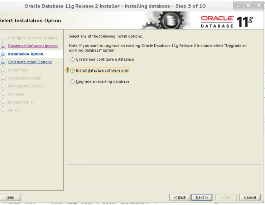Click the disabled Install button

coord(226,197)
